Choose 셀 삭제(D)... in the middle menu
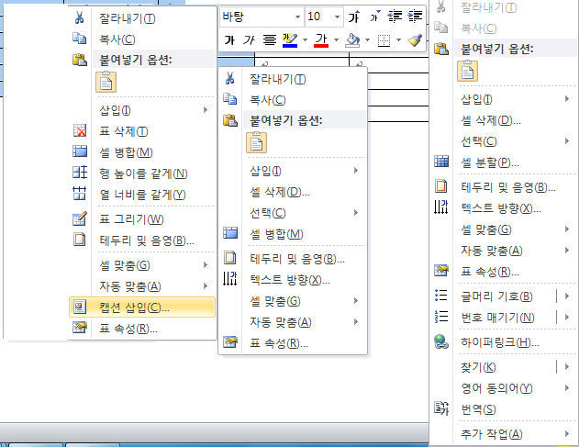 coord(293,192)
